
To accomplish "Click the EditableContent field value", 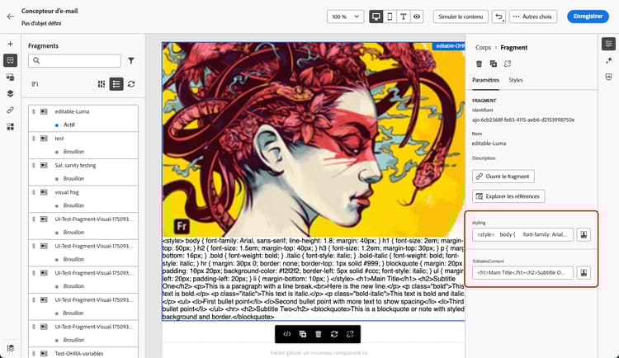I will (522, 273).
